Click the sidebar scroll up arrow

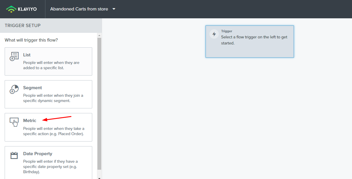click(x=99, y=35)
